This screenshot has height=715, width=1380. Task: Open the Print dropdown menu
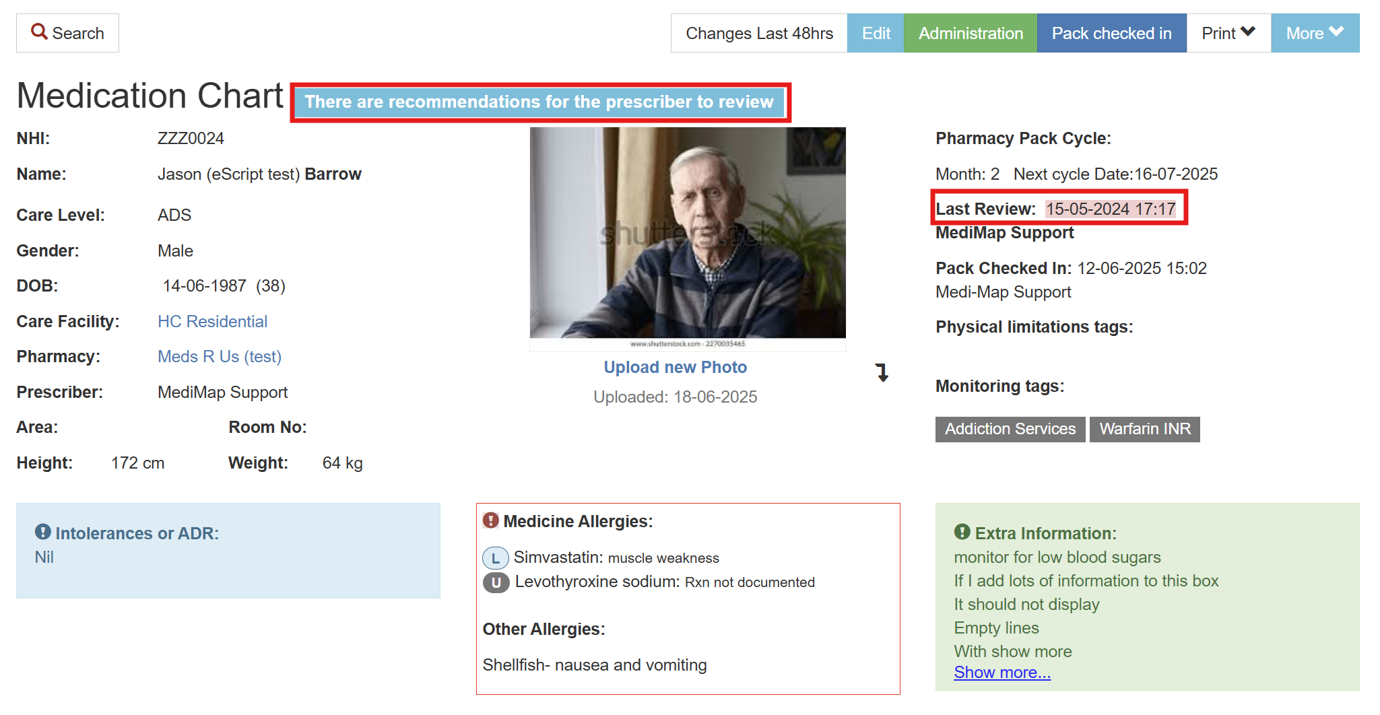[x=1227, y=32]
